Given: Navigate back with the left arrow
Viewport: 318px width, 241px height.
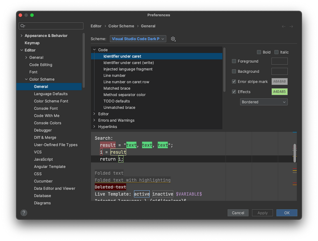Looking at the screenshot, I should pyautogui.click(x=284, y=26).
